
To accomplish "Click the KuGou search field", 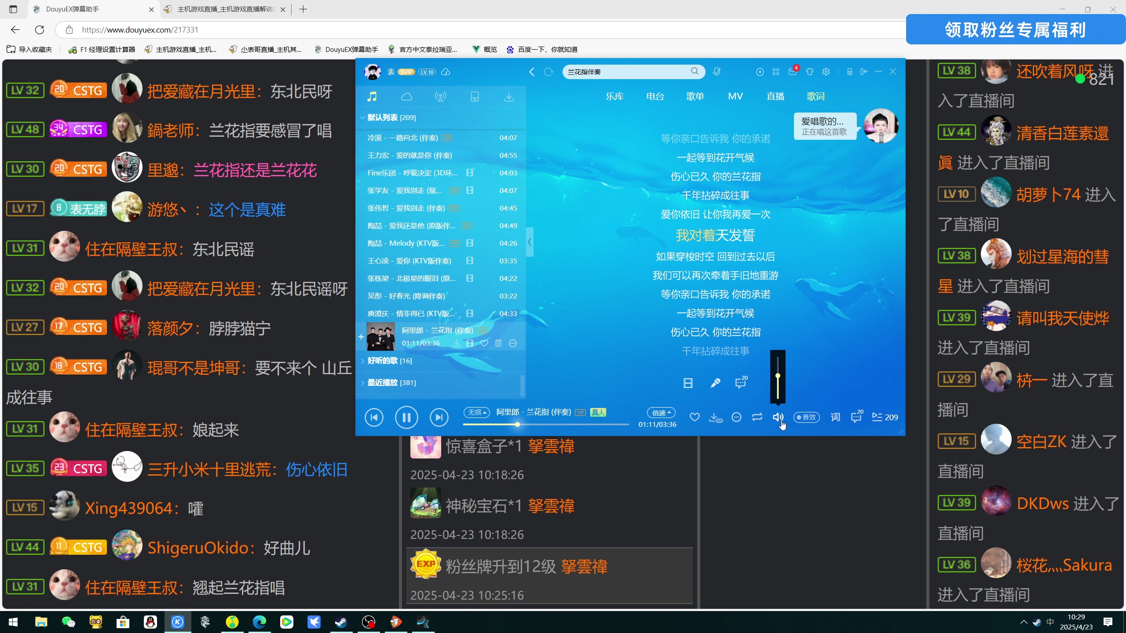I will [627, 71].
